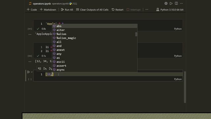Open the operators.ipynb tab

tap(42, 4)
